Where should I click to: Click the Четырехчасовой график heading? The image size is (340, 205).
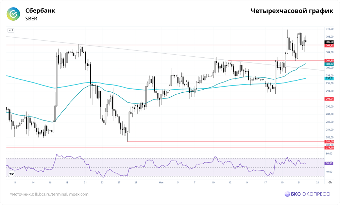[292, 11]
